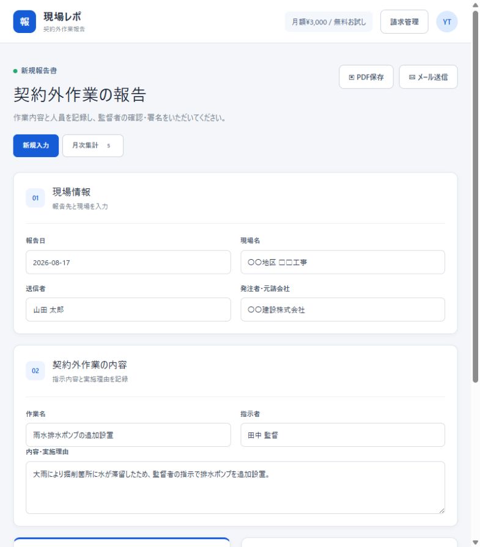Open 請求管理 billing management
The height and width of the screenshot is (547, 480).
(404, 21)
